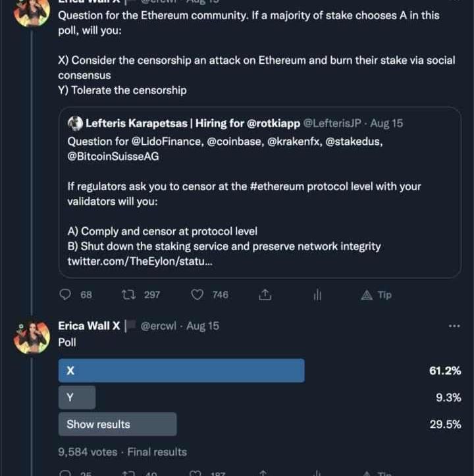Tip the author using Tip icon
The height and width of the screenshot is (476, 474).
point(376,295)
